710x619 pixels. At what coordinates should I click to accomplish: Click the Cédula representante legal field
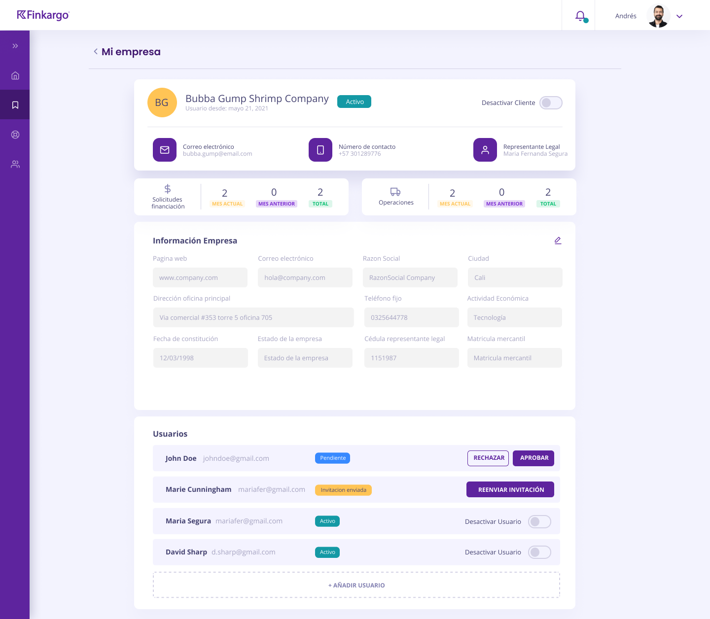coord(412,358)
